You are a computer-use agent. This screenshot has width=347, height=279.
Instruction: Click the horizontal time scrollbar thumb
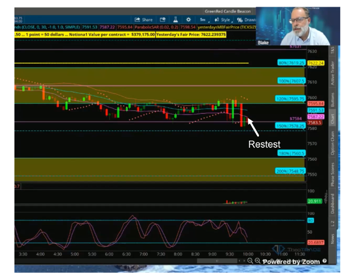217,261
